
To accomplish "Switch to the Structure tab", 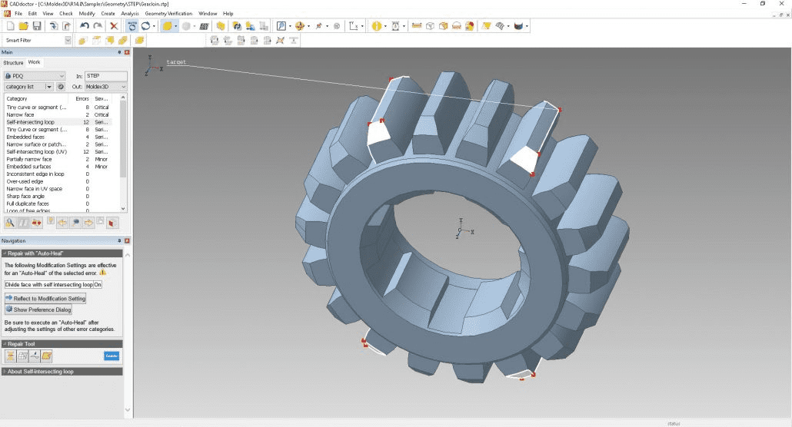I will coord(13,62).
